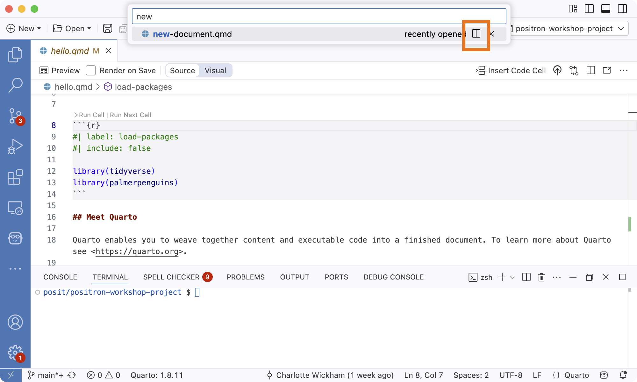Open the Accounts menu icon

pyautogui.click(x=15, y=322)
